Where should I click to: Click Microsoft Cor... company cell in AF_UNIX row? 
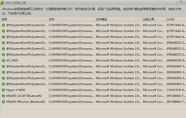(x=153, y=61)
